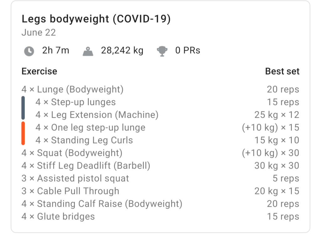Open the Leg Extension (Machine) entry
Viewport: 321px width, 240px height.
[97, 115]
